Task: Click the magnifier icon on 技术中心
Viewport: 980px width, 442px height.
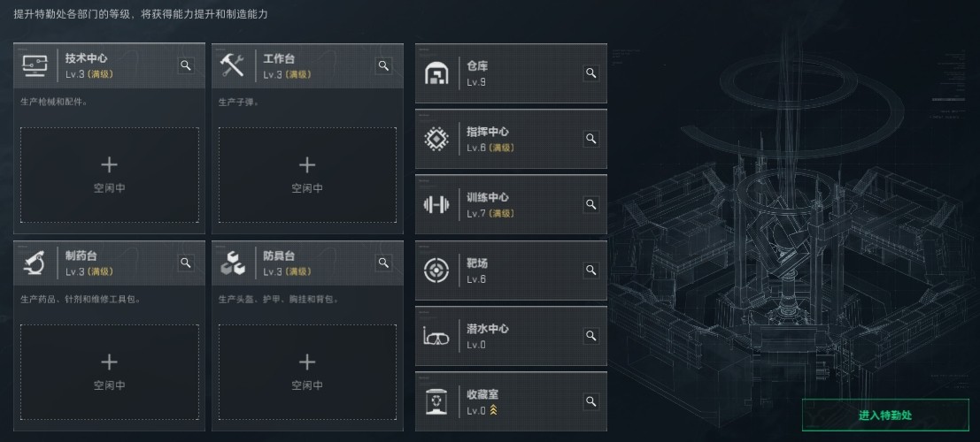Action: pos(186,65)
